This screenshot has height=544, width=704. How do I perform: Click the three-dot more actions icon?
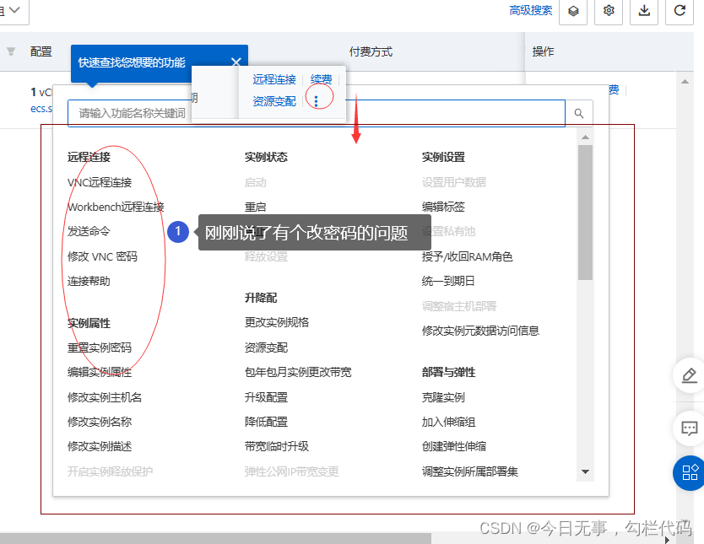(x=316, y=101)
